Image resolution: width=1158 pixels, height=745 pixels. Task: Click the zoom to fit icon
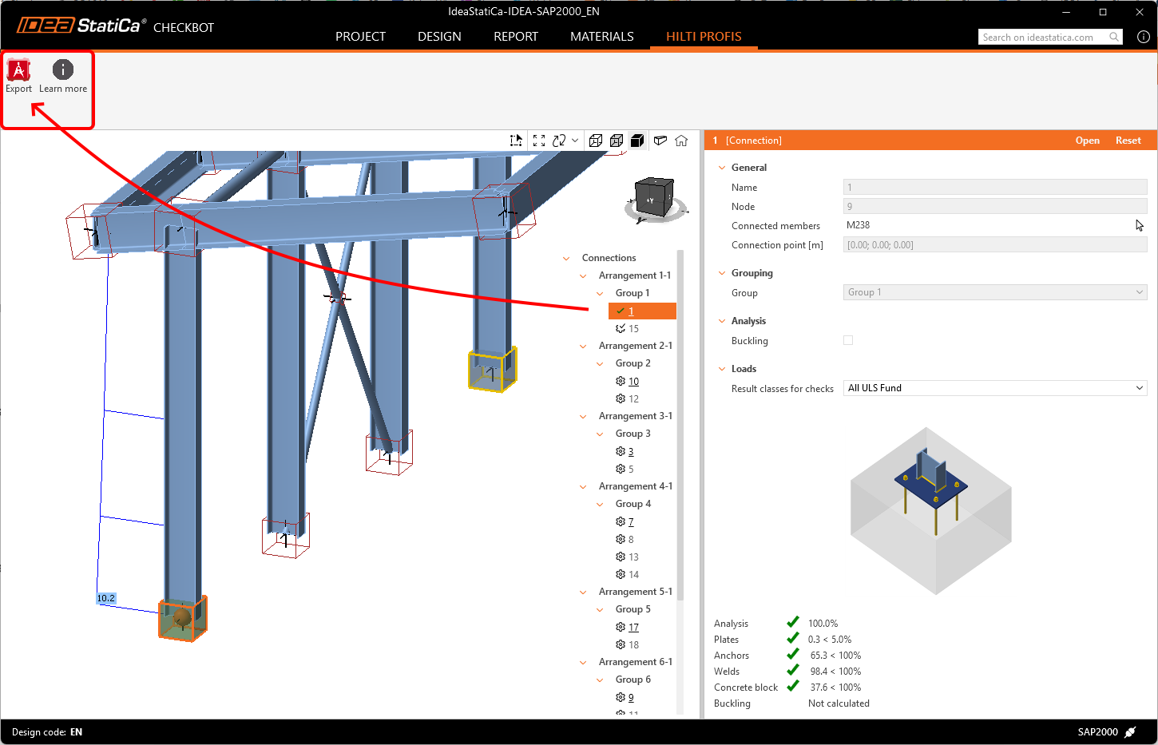539,141
